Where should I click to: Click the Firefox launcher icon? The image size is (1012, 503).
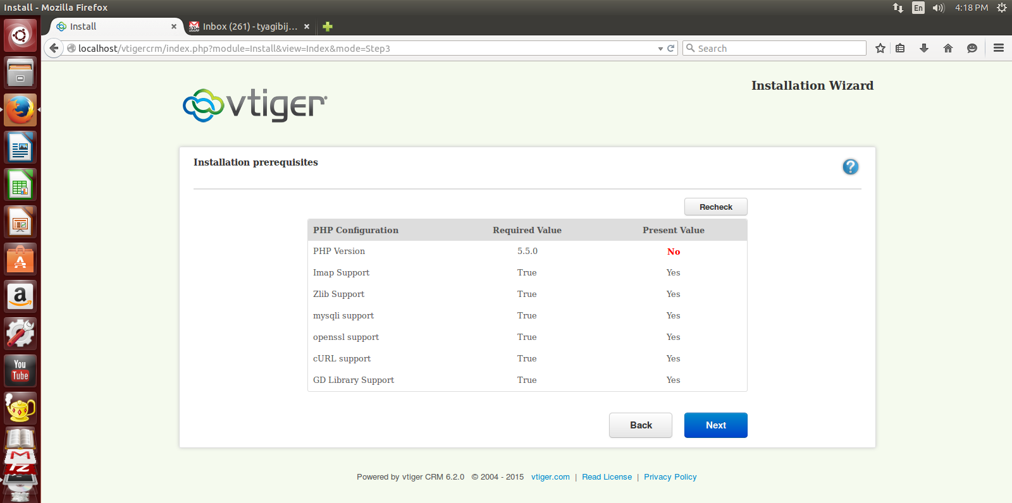pos(20,110)
